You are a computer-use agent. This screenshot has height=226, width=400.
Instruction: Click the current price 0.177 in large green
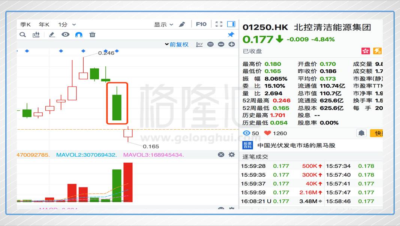click(x=258, y=39)
